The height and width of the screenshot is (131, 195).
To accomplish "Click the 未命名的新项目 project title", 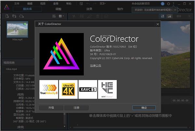I will (141, 4).
